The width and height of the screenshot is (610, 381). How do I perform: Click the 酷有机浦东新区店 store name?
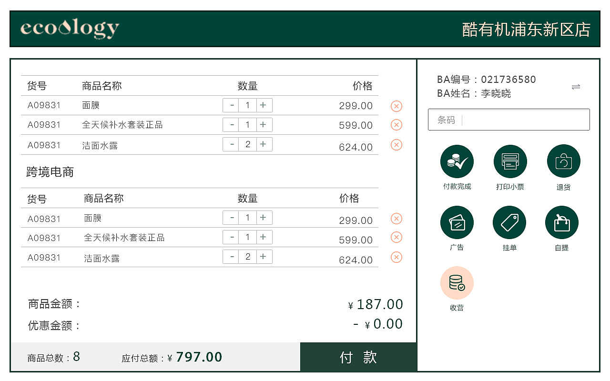coord(526,30)
